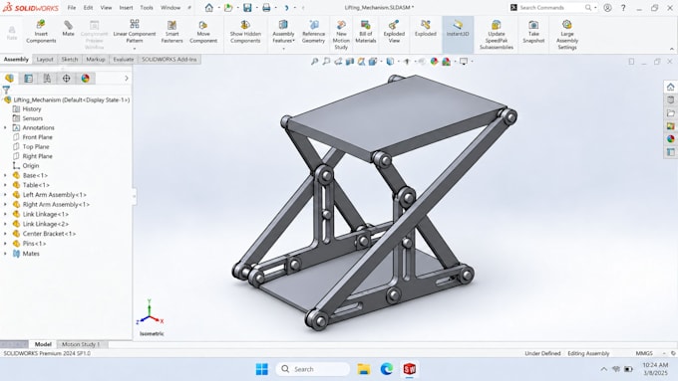
Task: Open Reference Geometry tool
Action: click(313, 32)
